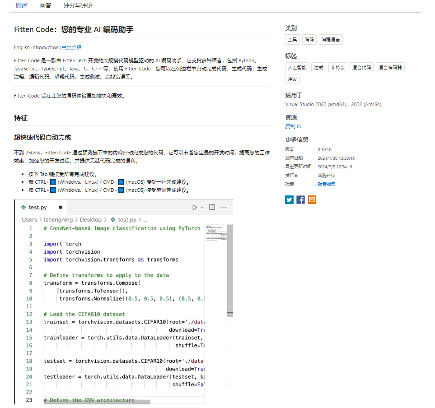
Task: Click the 'import torchvision' code on line 4
Action: [72, 252]
